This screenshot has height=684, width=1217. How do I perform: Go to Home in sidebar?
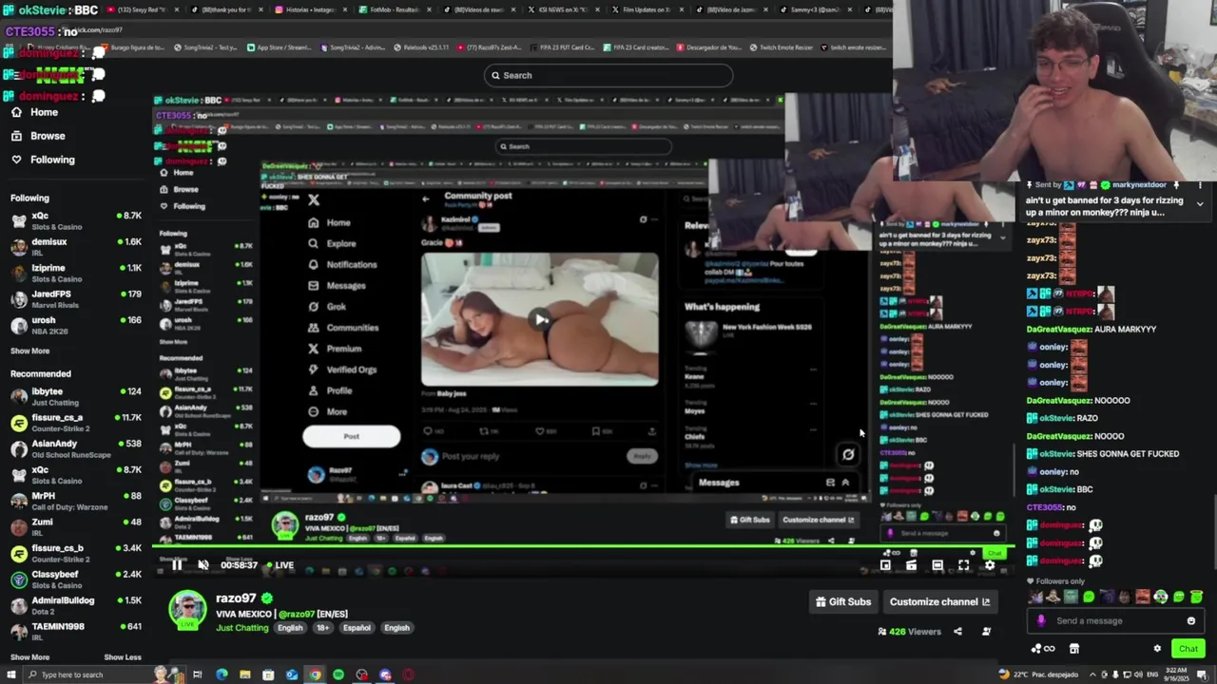click(x=44, y=112)
